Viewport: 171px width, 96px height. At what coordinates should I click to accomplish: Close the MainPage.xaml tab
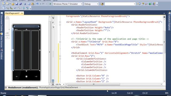point(22,13)
